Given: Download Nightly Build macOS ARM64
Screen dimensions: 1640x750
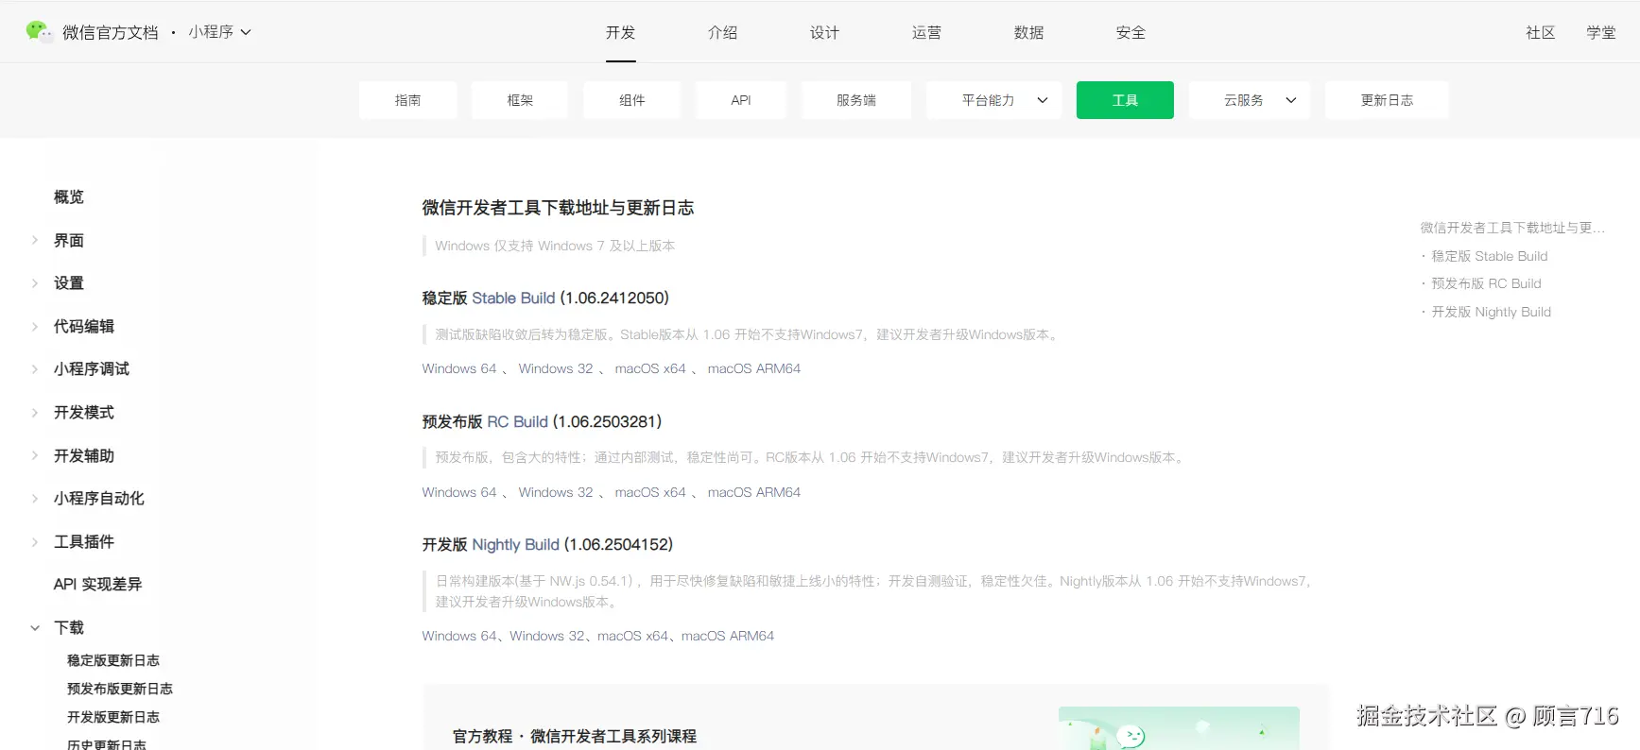Looking at the screenshot, I should (728, 636).
